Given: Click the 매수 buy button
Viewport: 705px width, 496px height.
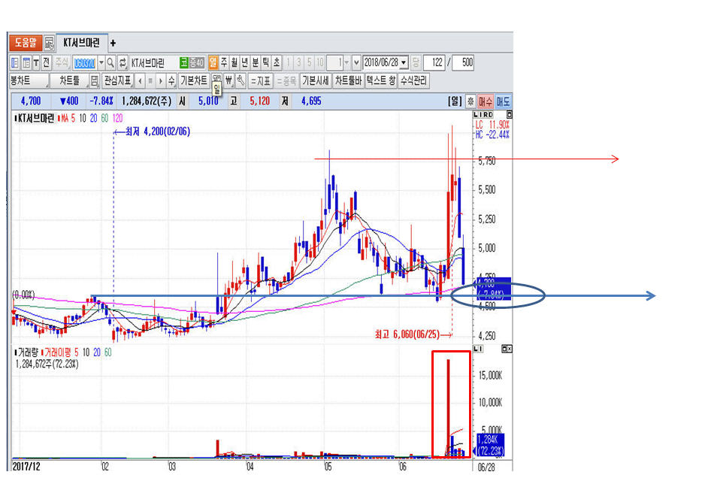Looking at the screenshot, I should pos(486,101).
